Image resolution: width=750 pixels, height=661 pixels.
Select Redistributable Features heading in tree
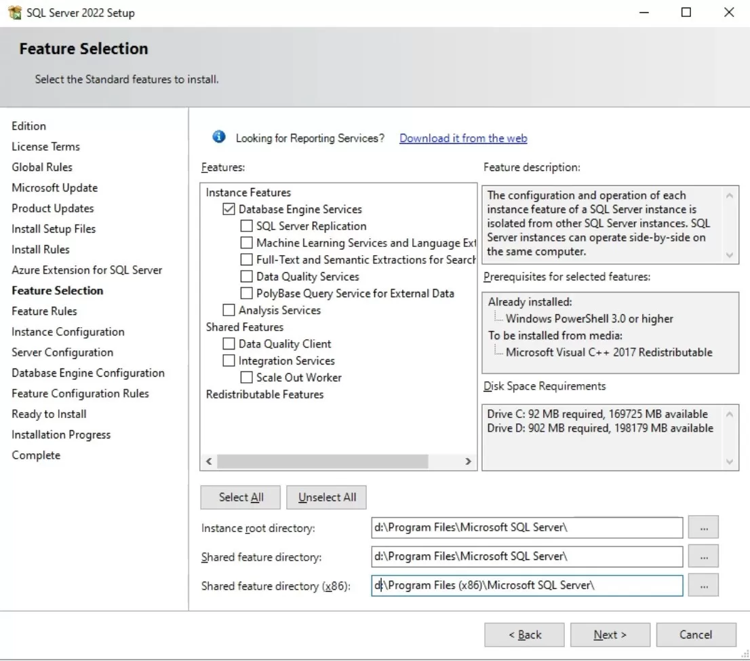[264, 394]
